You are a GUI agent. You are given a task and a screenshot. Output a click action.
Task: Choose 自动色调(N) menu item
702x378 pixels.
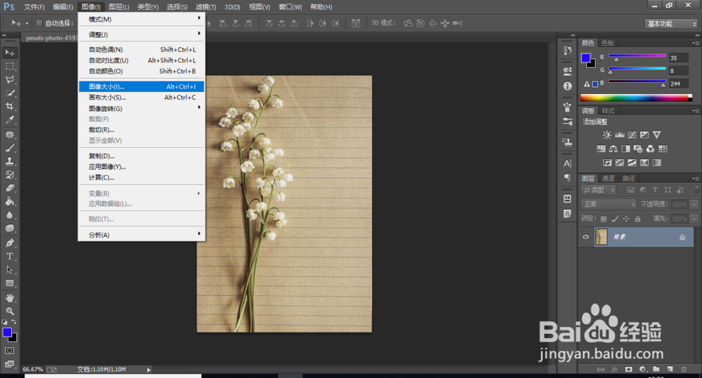coord(142,50)
